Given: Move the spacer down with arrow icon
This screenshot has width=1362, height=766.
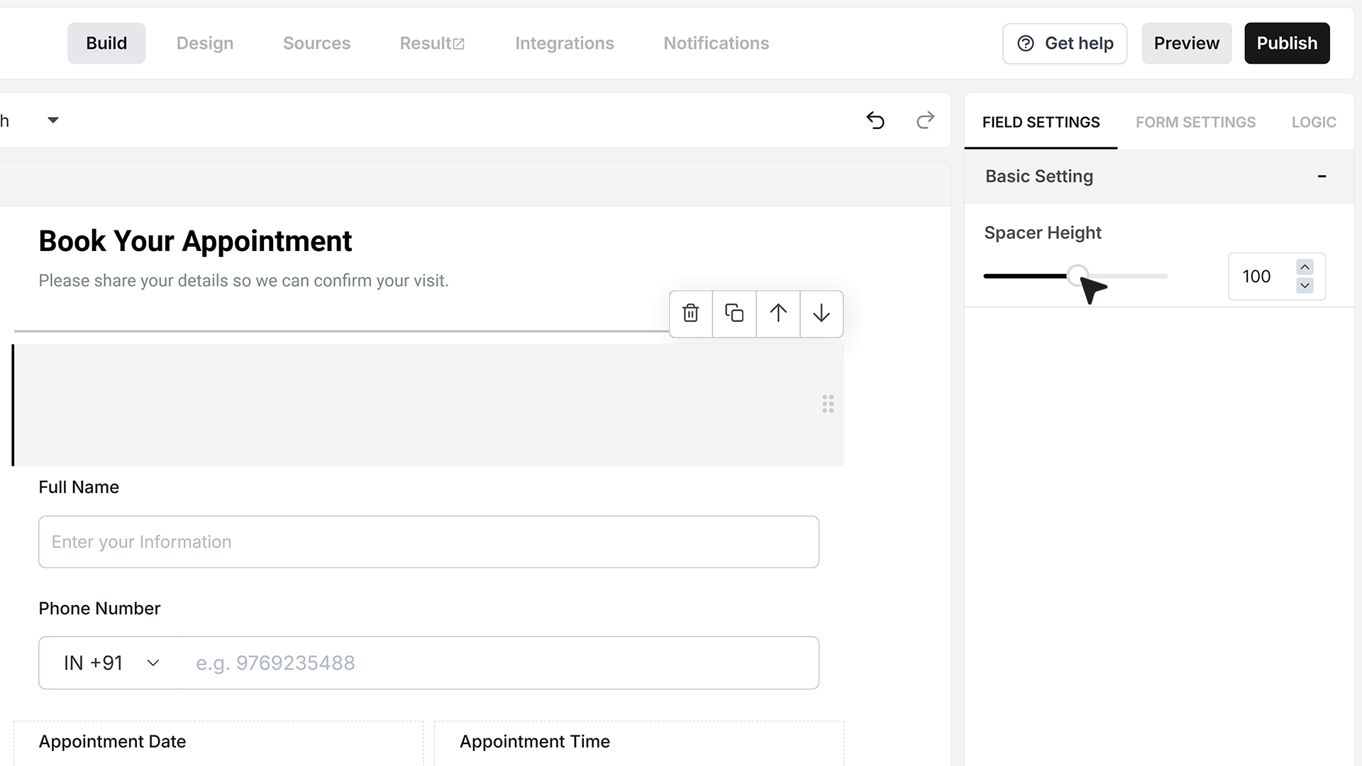Looking at the screenshot, I should [x=821, y=313].
